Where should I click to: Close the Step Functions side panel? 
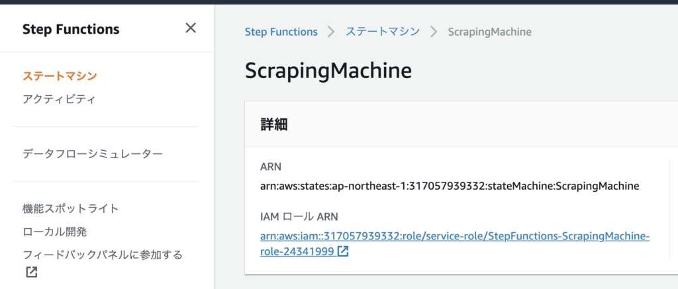click(191, 28)
